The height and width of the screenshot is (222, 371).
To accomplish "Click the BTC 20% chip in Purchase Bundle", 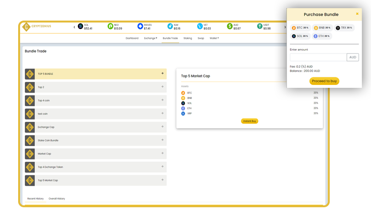I will point(300,28).
